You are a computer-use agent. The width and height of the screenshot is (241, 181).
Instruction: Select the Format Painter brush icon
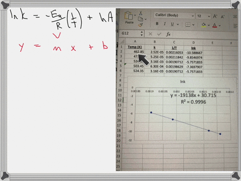141,25
